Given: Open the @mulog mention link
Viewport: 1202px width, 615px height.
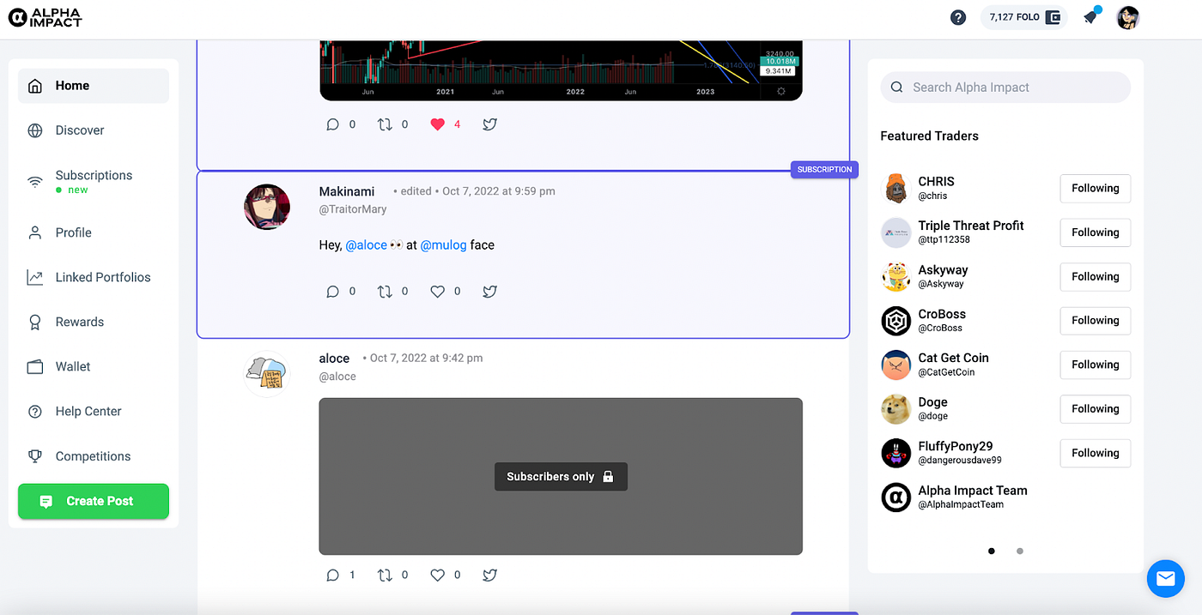Looking at the screenshot, I should pos(444,245).
